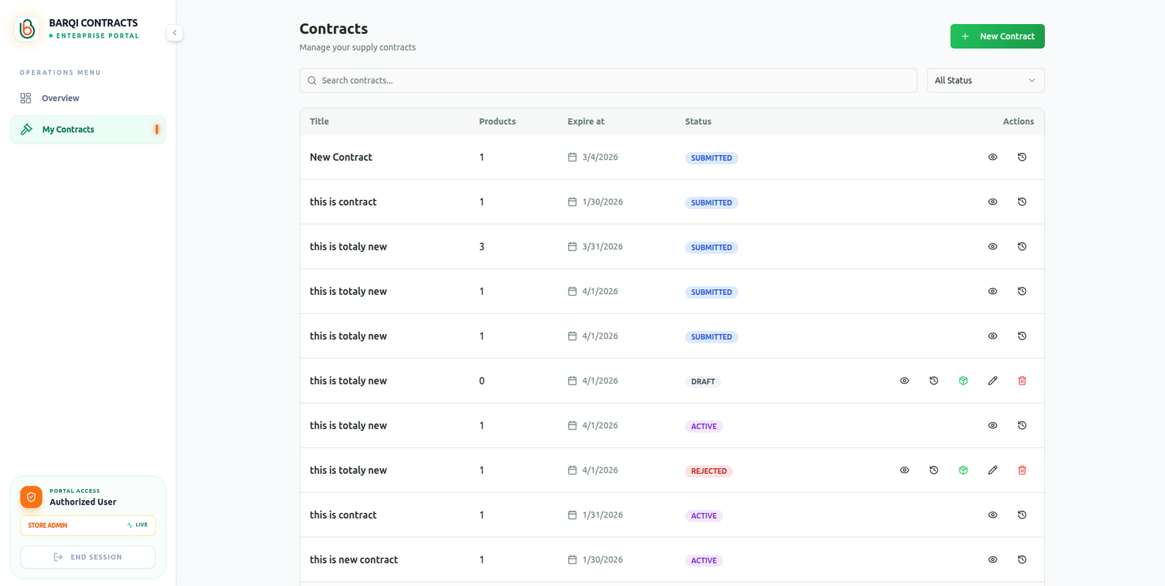Screen dimensions: 1165x586
Task: Open the Overview menu item
Action: (x=60, y=98)
